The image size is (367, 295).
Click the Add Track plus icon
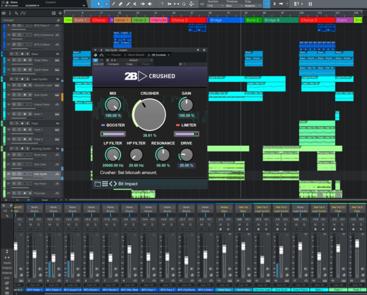click(60, 13)
